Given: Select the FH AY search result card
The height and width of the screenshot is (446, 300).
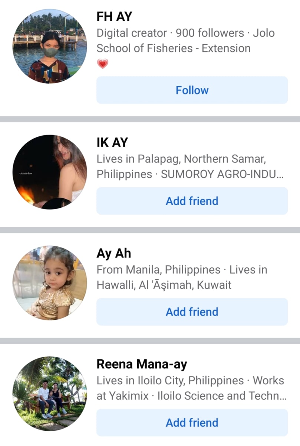Looking at the screenshot, I should [x=150, y=58].
